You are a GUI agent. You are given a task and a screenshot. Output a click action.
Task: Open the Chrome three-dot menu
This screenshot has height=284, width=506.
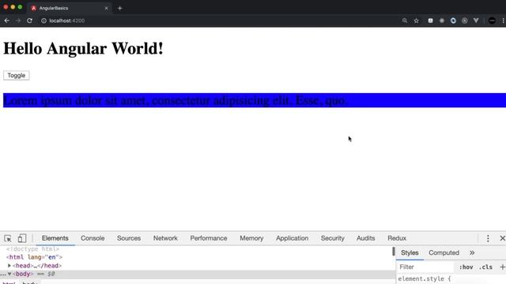(503, 21)
